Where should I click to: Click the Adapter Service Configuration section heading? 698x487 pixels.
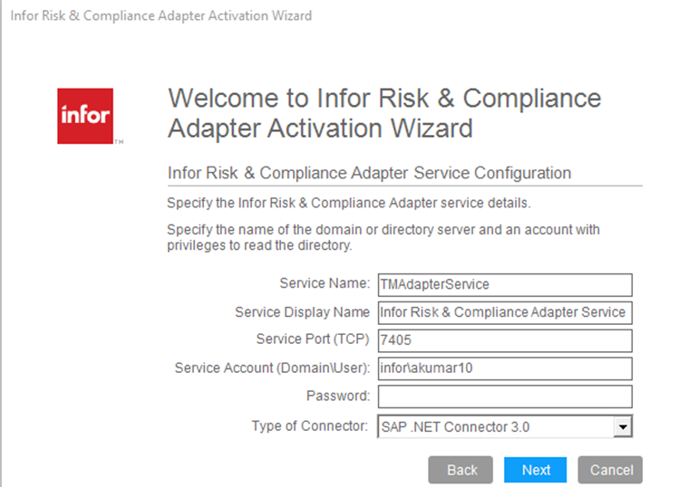(369, 173)
